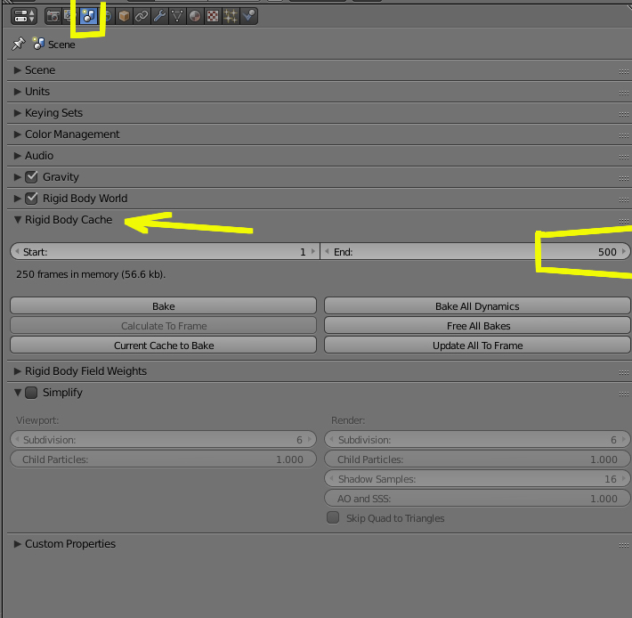632x618 pixels.
Task: Click Bake All Dynamics button
Action: pyautogui.click(x=477, y=306)
